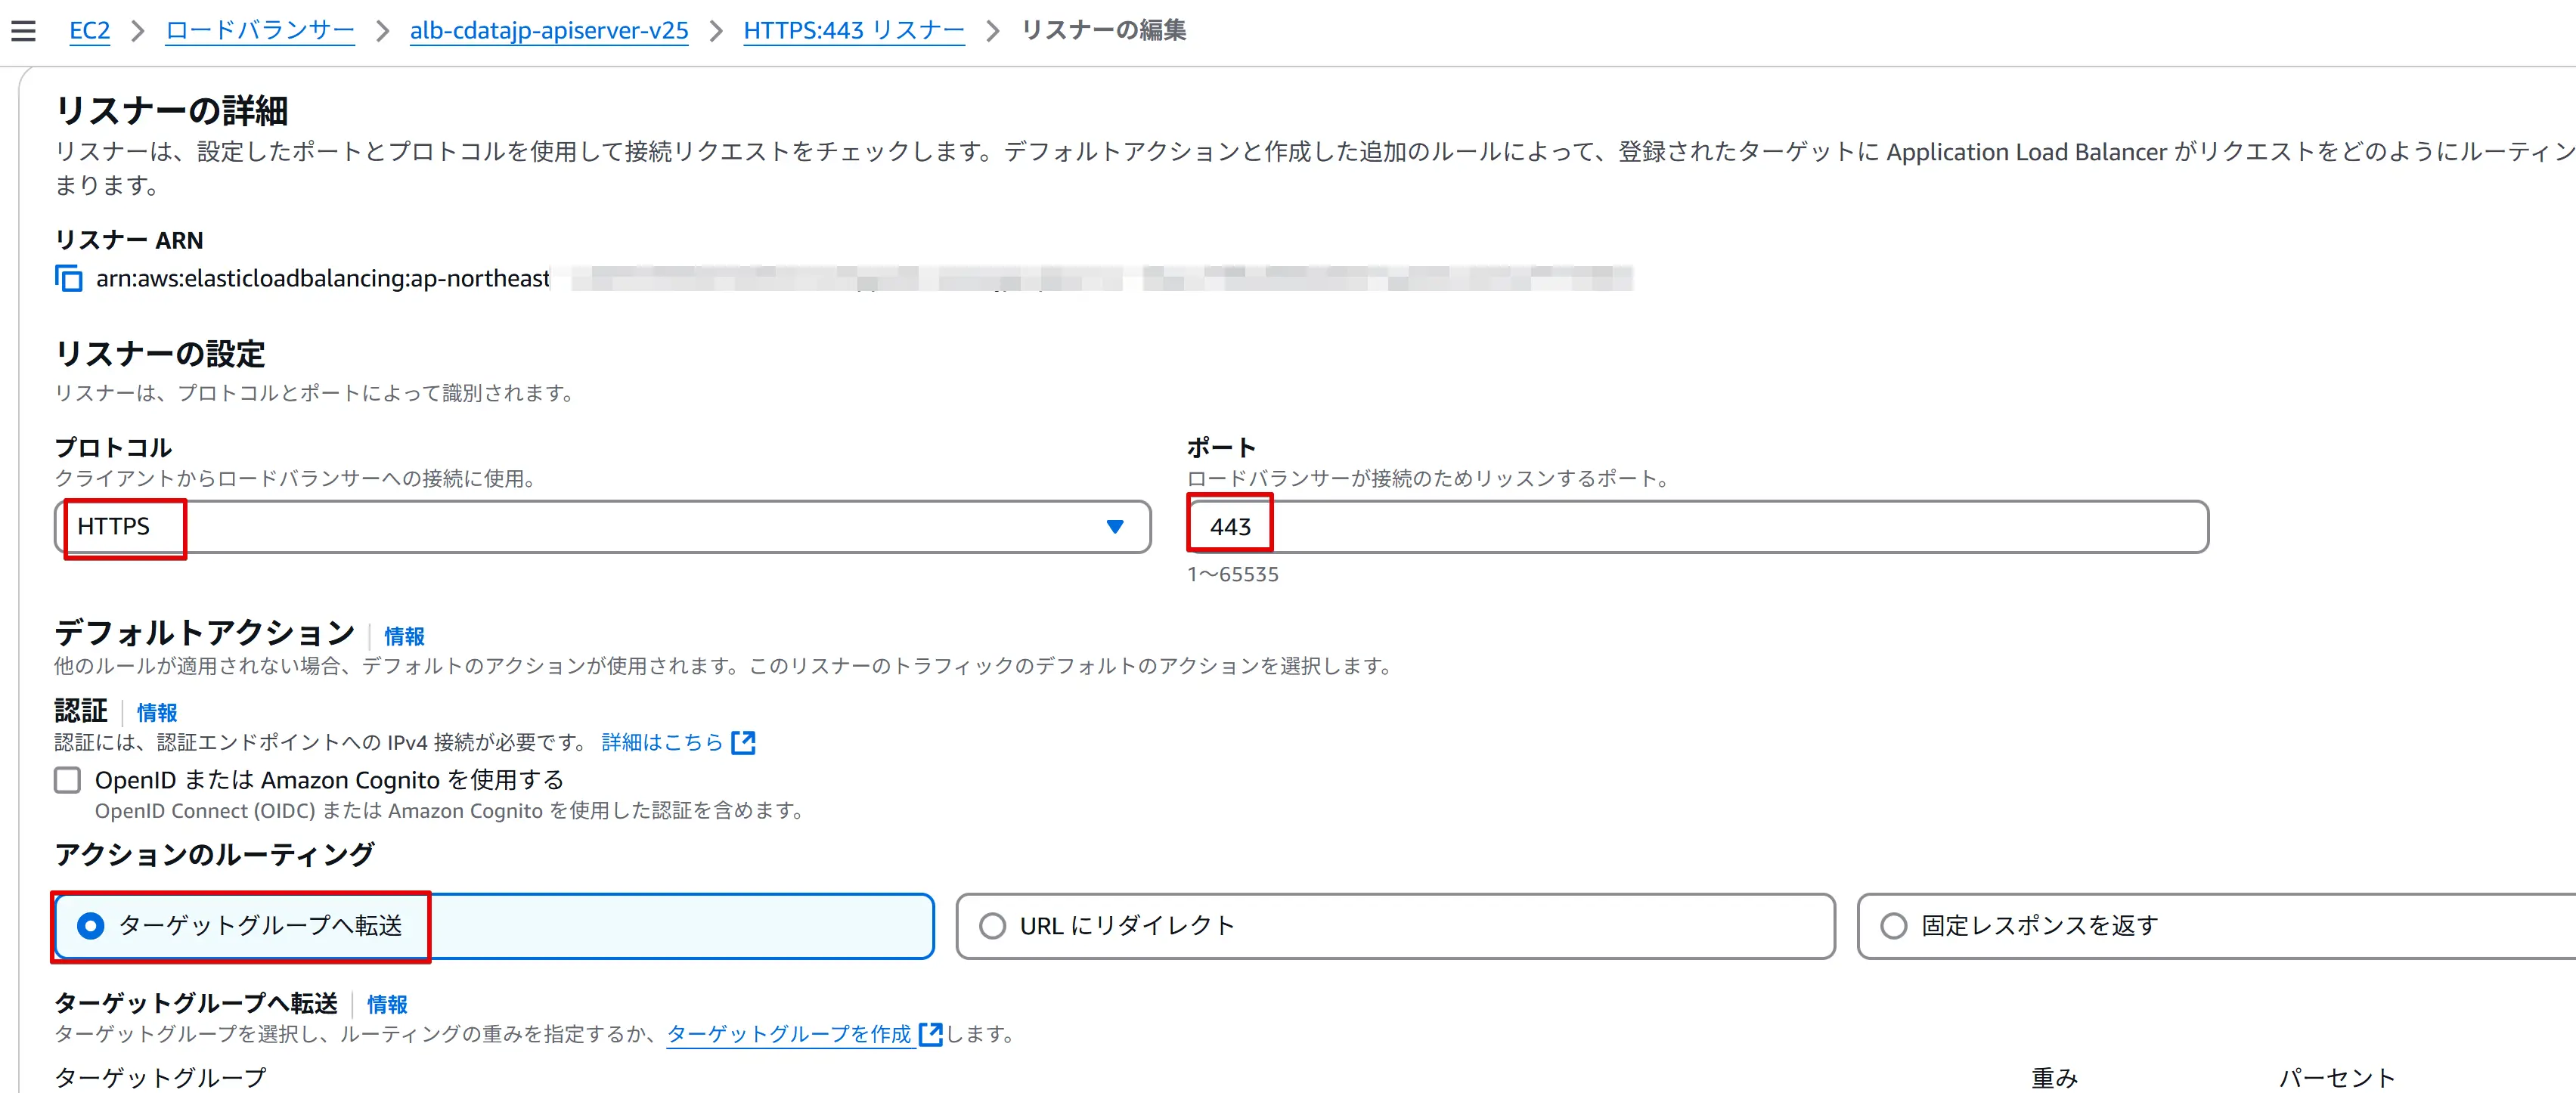Copy the listener ARN
Screen dimensions: 2576x1093
tap(67, 278)
